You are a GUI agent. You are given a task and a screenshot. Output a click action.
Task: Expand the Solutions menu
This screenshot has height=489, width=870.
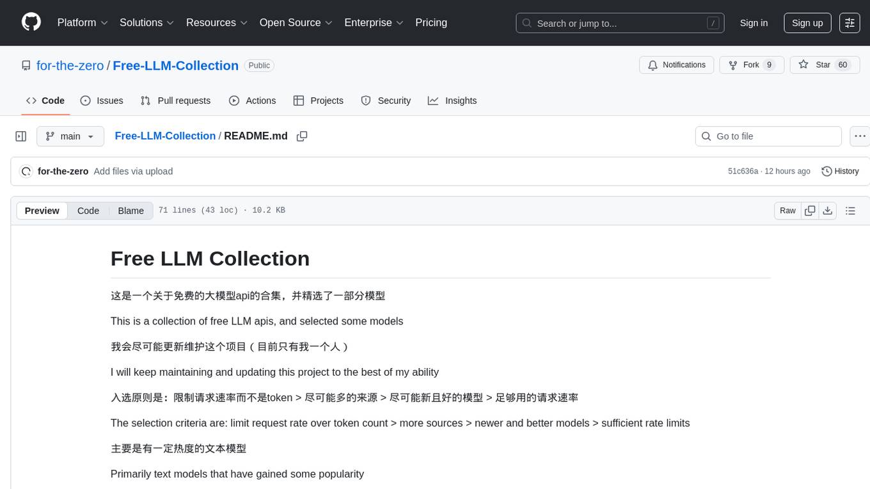pyautogui.click(x=146, y=22)
